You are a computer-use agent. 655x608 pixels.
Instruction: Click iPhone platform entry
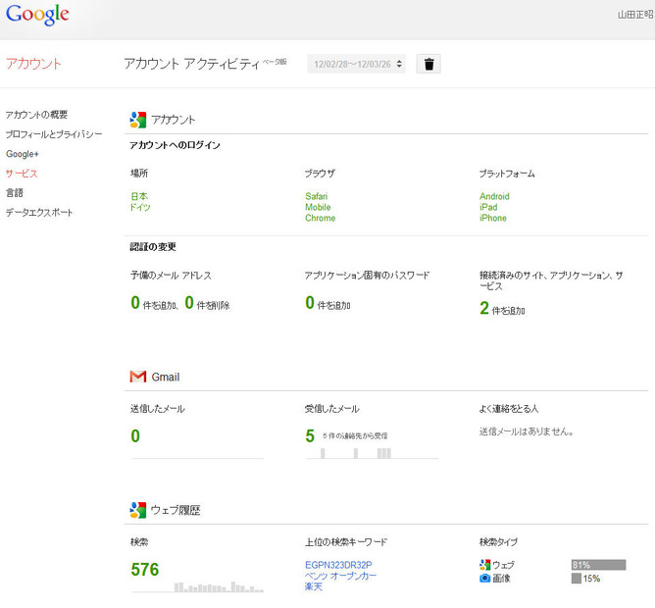tap(493, 218)
